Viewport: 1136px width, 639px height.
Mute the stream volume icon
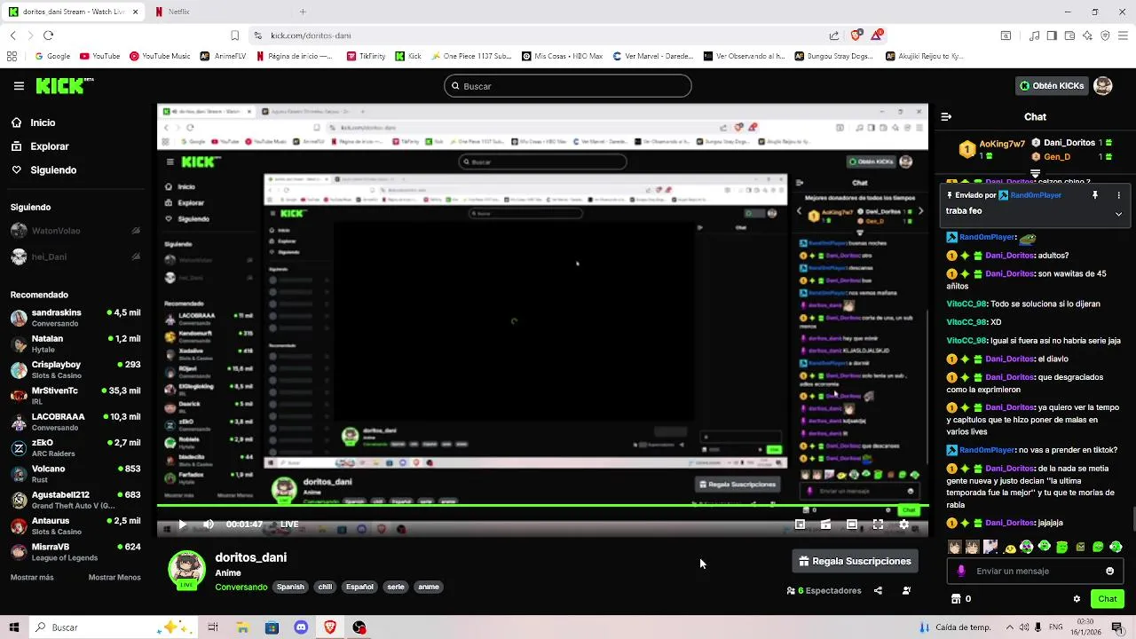click(209, 525)
